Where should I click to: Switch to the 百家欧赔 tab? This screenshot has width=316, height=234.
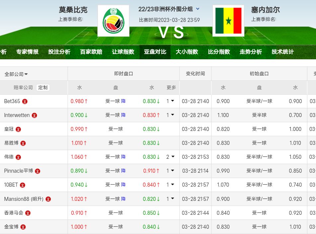point(91,52)
